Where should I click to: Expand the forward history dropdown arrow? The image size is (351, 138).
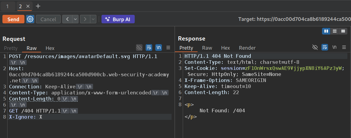pos(93,19)
